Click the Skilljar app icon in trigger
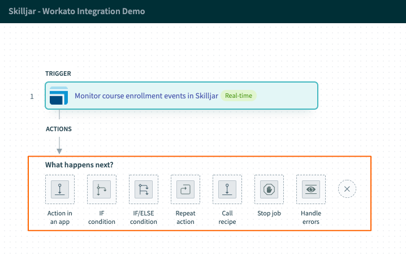 59,96
